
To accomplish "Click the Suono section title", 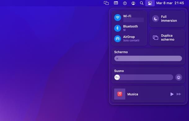I will 119,71.
